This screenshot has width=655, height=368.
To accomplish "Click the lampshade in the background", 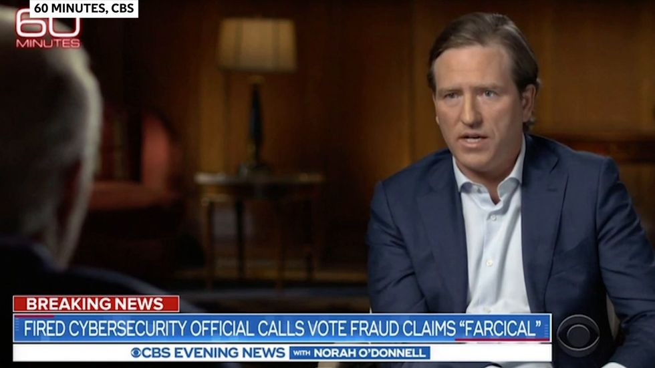I will point(257,44).
